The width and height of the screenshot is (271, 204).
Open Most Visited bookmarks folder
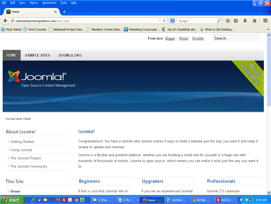pyautogui.click(x=11, y=30)
